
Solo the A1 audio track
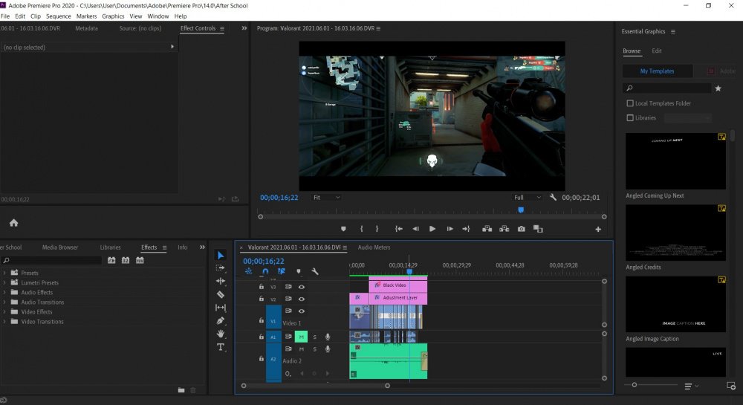click(314, 337)
